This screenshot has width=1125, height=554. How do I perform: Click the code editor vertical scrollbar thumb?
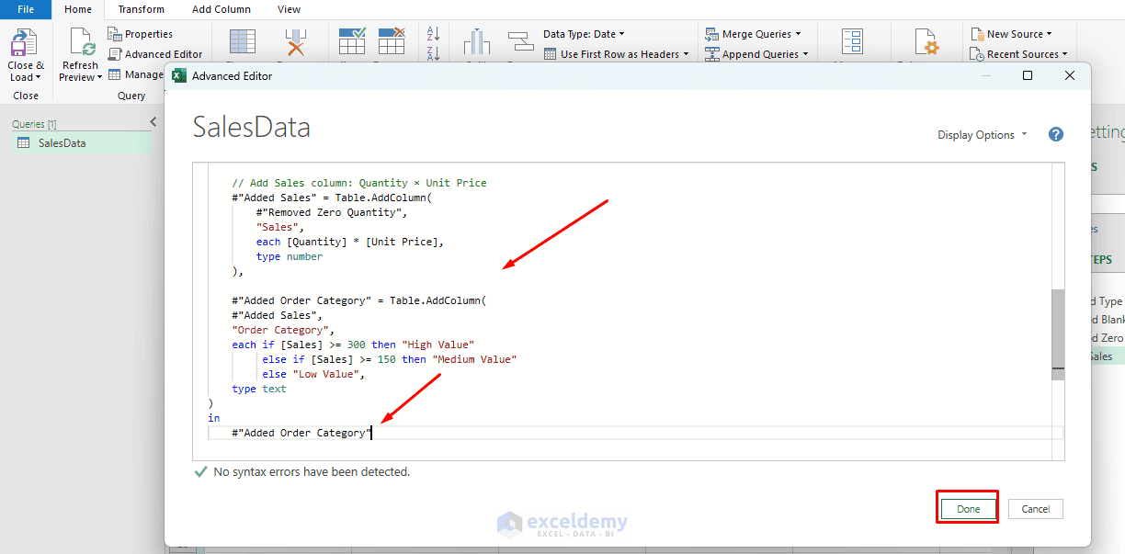click(x=1058, y=334)
